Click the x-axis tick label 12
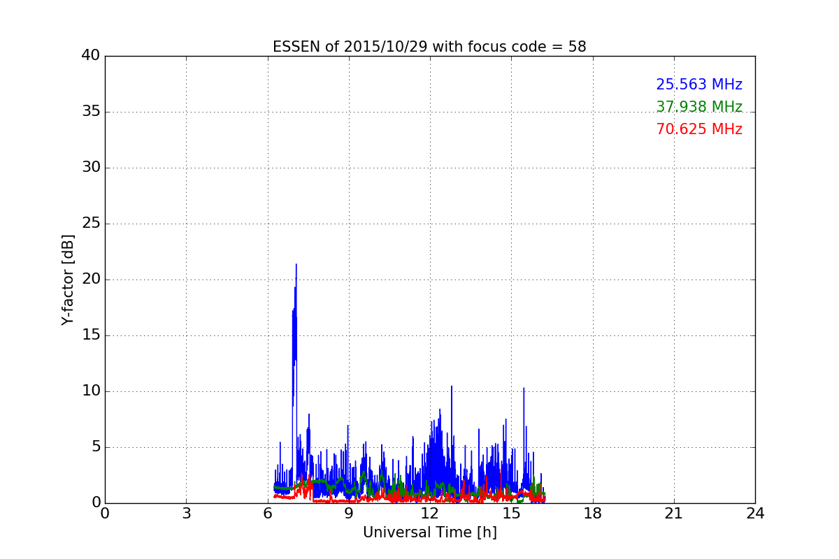Image resolution: width=839 pixels, height=559 pixels. (x=429, y=513)
